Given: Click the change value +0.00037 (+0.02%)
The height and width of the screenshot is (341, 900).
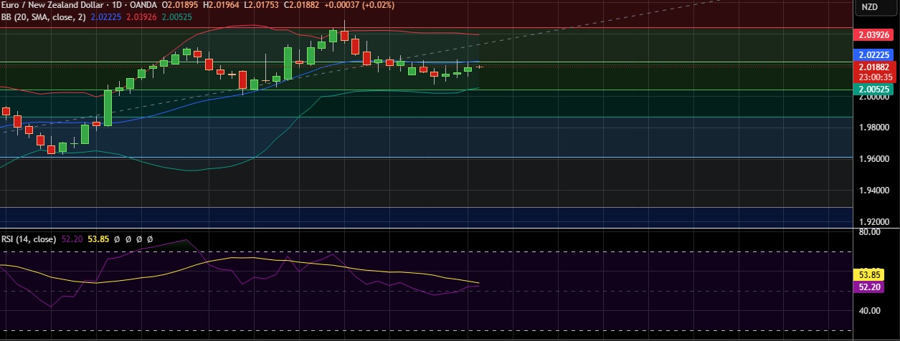Looking at the screenshot, I should [359, 4].
